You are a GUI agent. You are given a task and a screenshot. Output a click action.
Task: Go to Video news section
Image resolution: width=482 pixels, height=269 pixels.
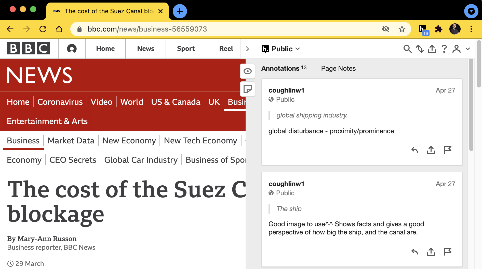coord(102,102)
